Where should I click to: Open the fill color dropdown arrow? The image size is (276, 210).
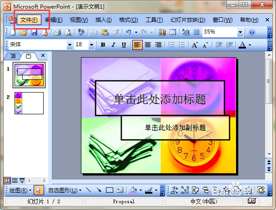pos(141,190)
